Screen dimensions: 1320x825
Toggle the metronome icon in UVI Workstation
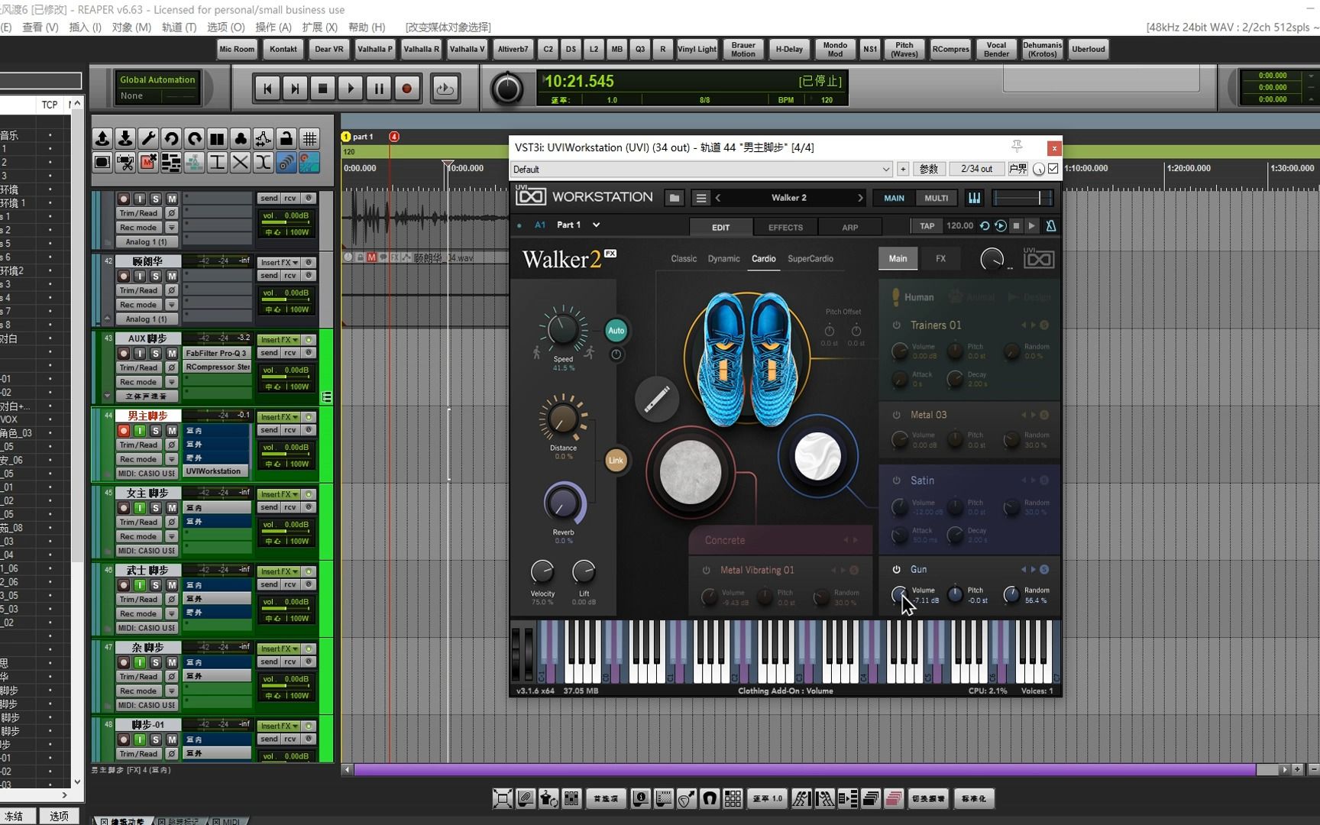click(1050, 226)
